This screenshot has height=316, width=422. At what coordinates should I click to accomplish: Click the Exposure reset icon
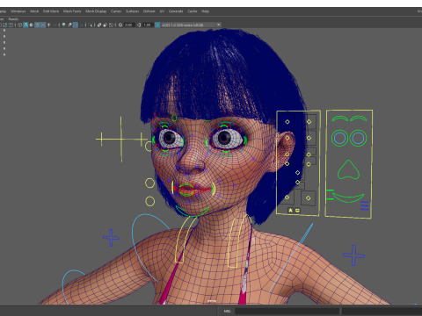tap(120, 25)
